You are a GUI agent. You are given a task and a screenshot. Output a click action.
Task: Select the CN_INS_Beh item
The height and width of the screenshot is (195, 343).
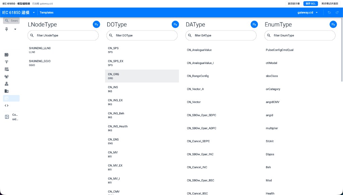[142, 115]
